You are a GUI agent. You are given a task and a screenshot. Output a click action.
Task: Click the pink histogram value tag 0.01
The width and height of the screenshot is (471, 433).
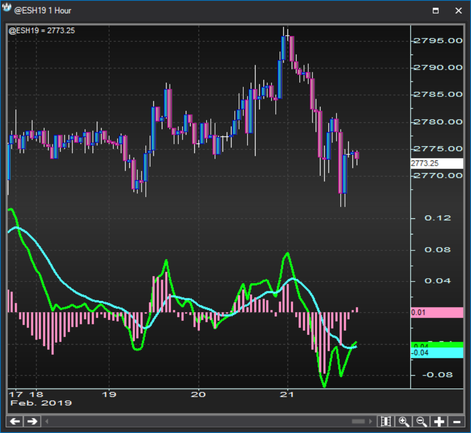(437, 313)
